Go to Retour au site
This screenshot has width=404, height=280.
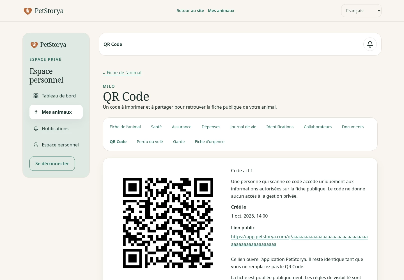[190, 11]
